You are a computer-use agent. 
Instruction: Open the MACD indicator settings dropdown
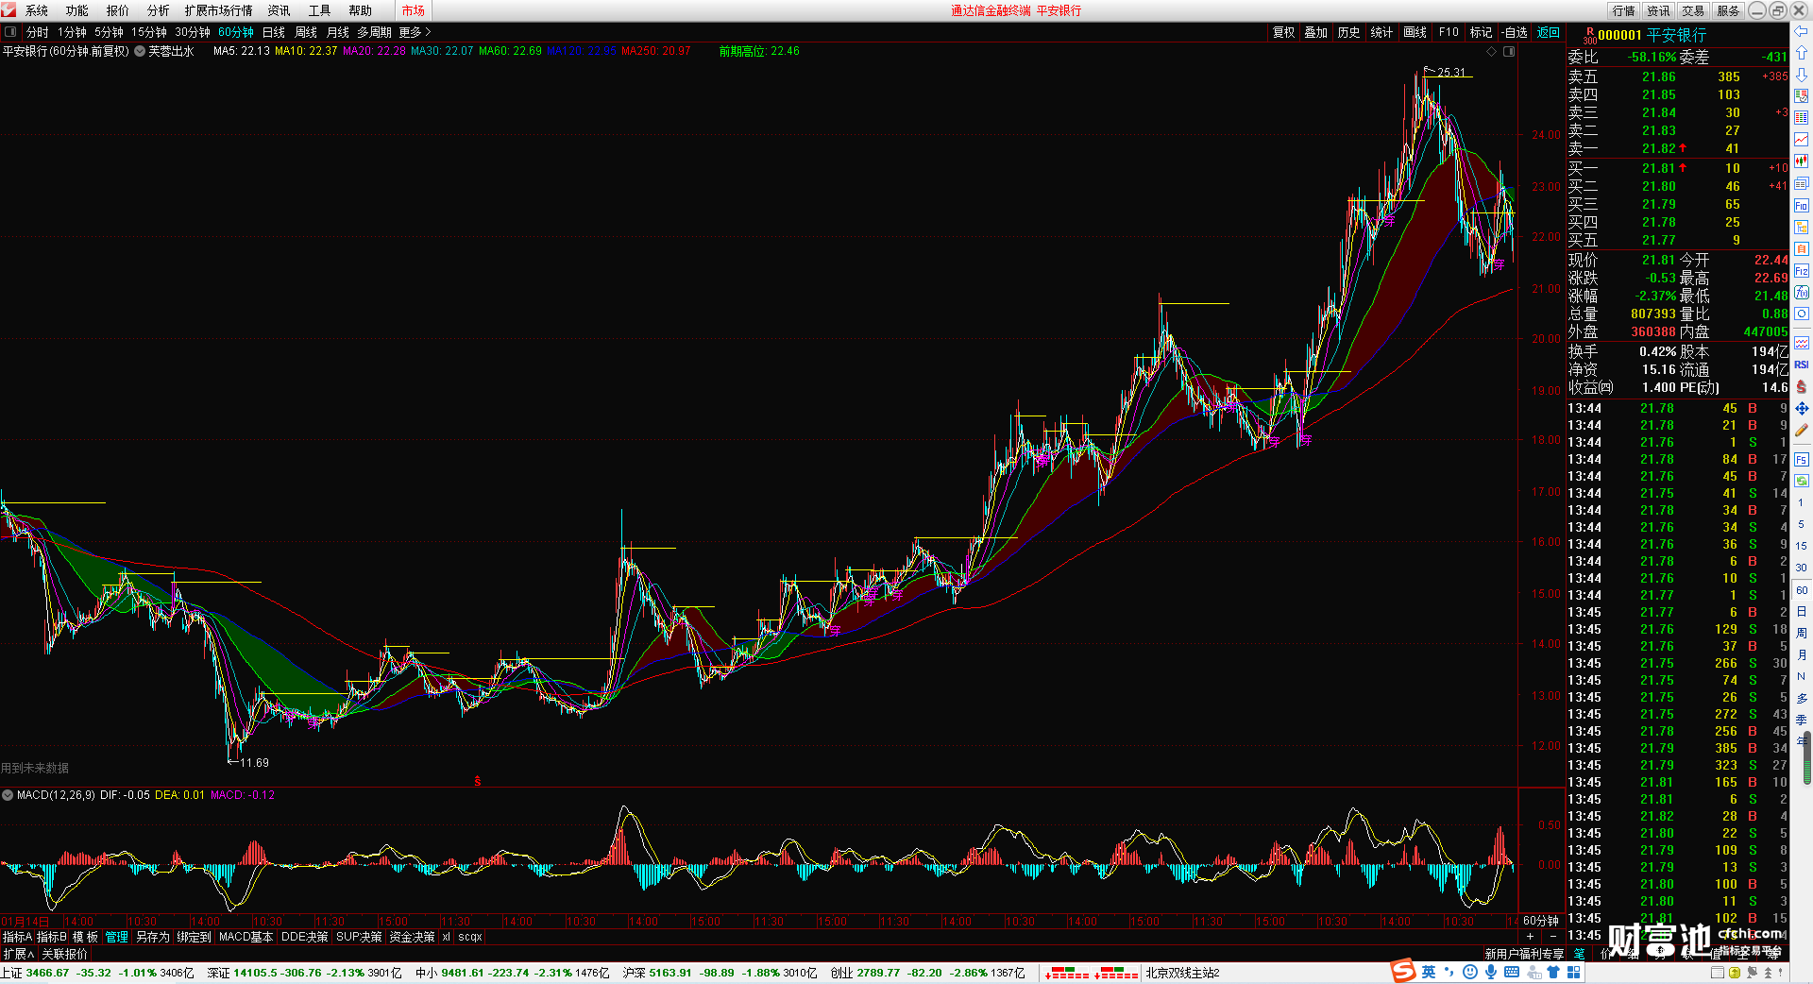(x=8, y=795)
